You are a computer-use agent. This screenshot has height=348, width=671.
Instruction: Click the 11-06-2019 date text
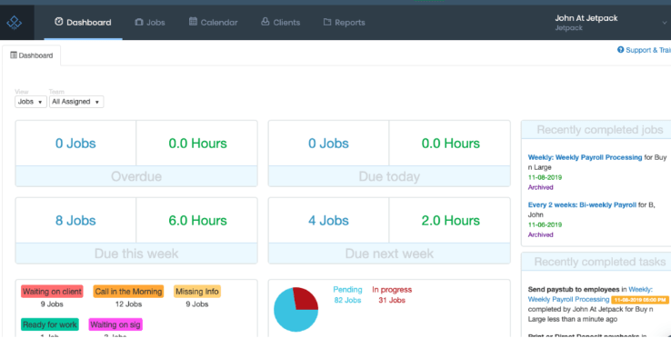[x=545, y=224]
